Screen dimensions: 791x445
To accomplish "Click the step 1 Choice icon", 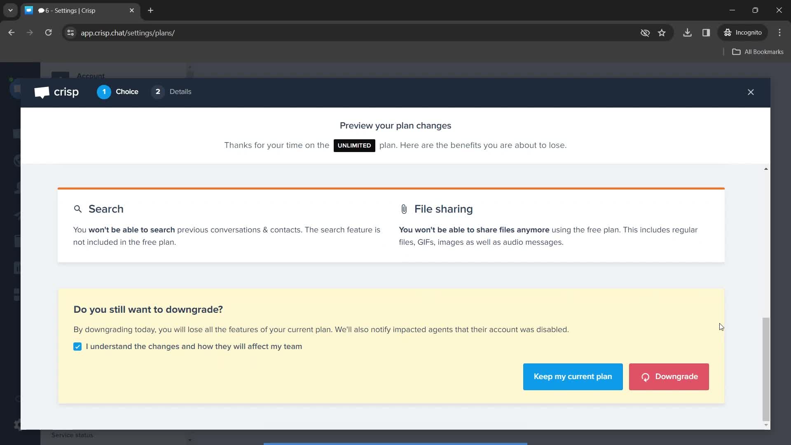I will (x=104, y=91).
